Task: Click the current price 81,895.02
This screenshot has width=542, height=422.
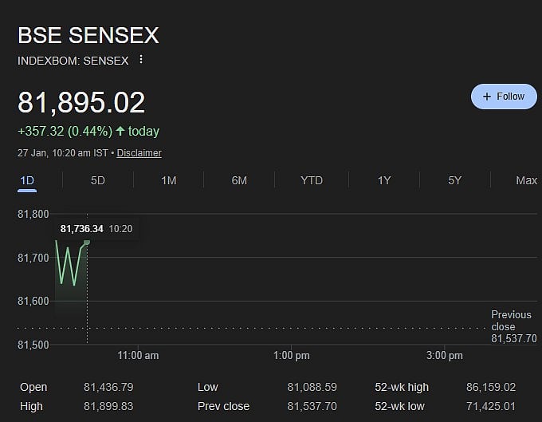Action: pyautogui.click(x=81, y=103)
